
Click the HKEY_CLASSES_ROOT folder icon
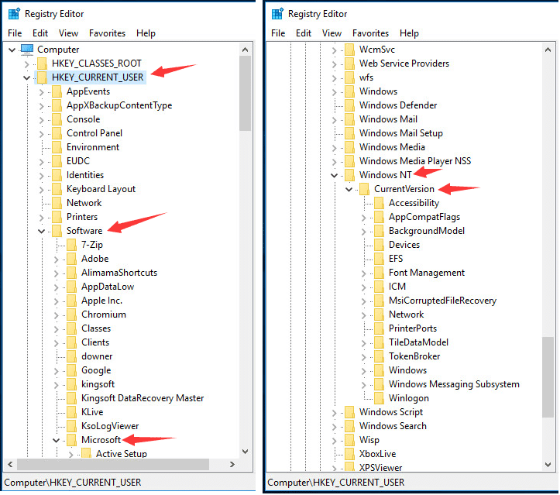[42, 64]
